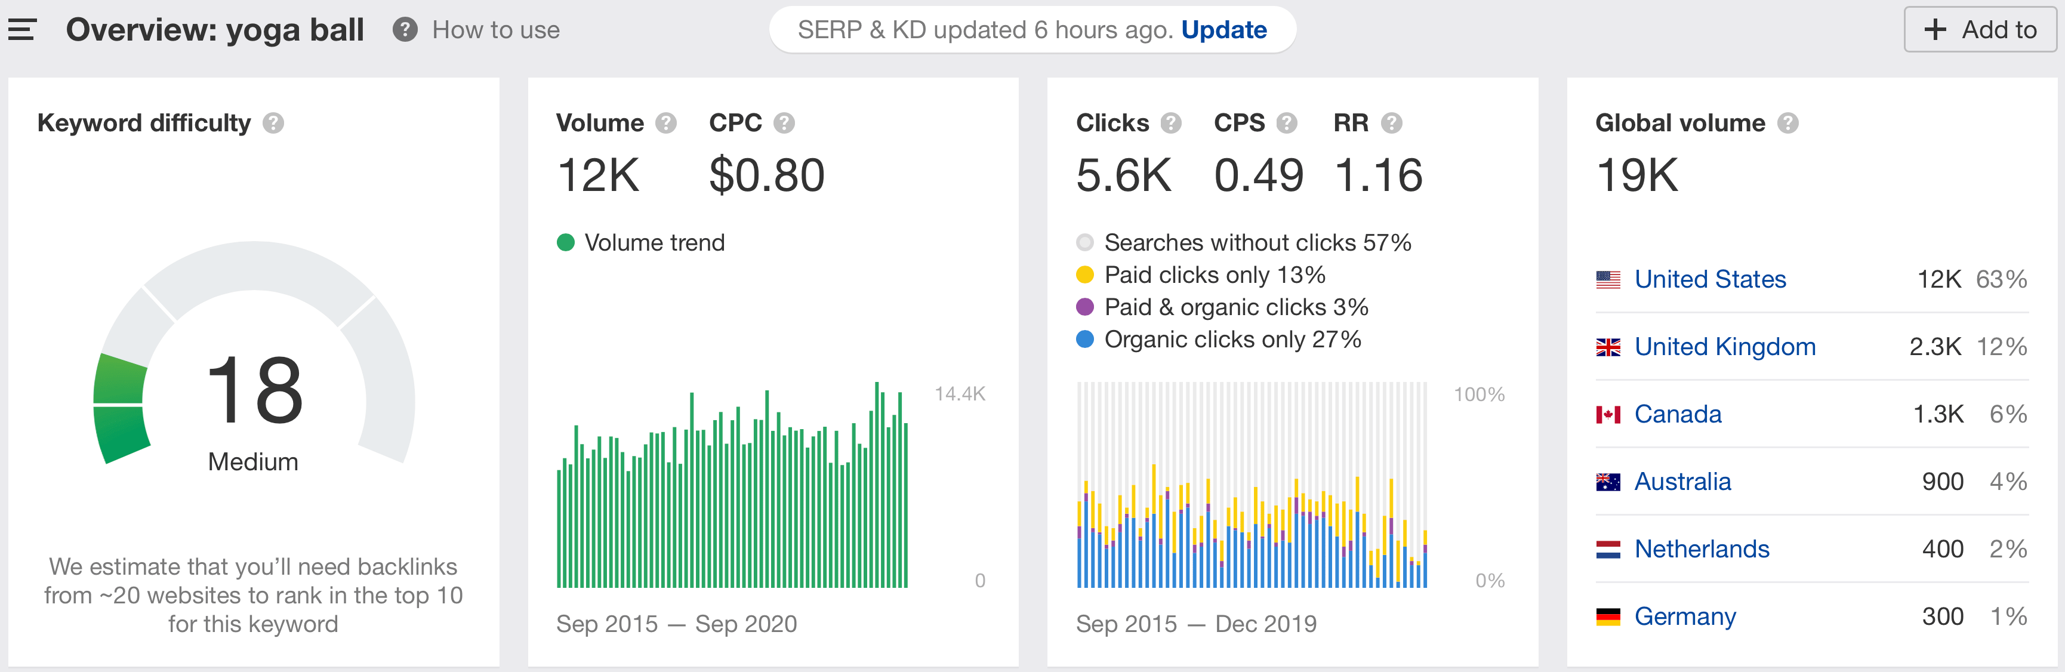The width and height of the screenshot is (2065, 672).
Task: Click the Update SERP & KD link
Action: (x=1221, y=30)
